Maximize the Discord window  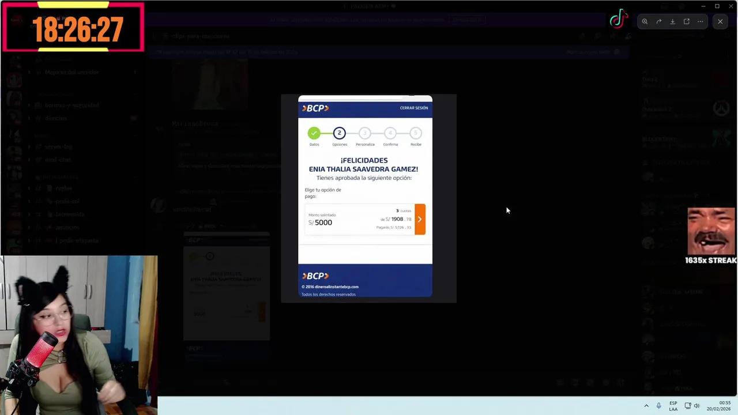pyautogui.click(x=717, y=6)
